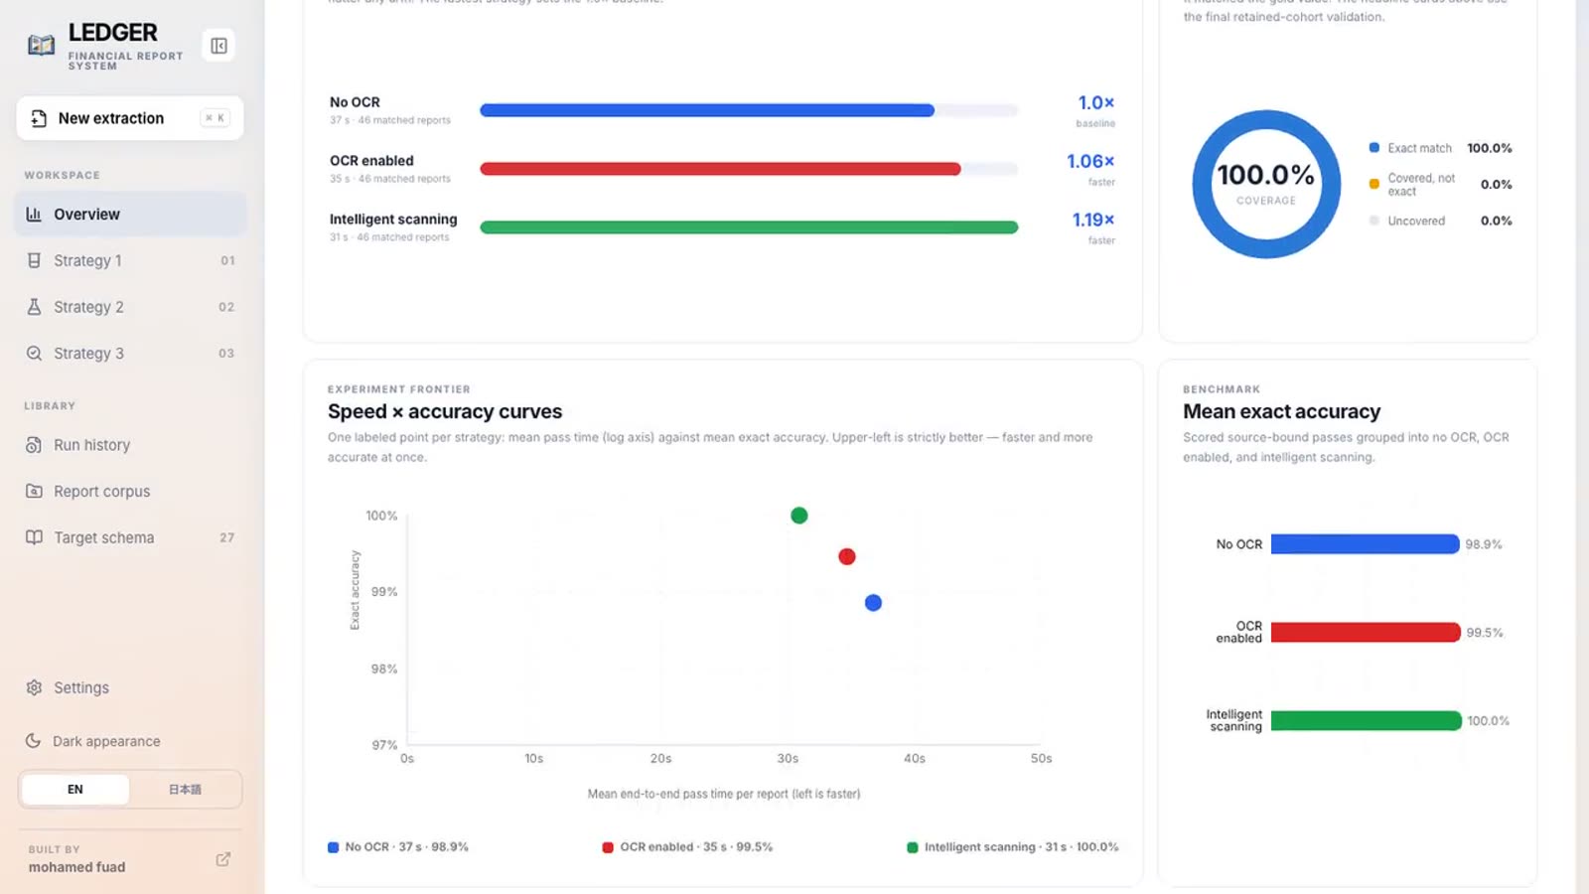
Task: Open the built by mohamed fuad link
Action: (x=130, y=859)
